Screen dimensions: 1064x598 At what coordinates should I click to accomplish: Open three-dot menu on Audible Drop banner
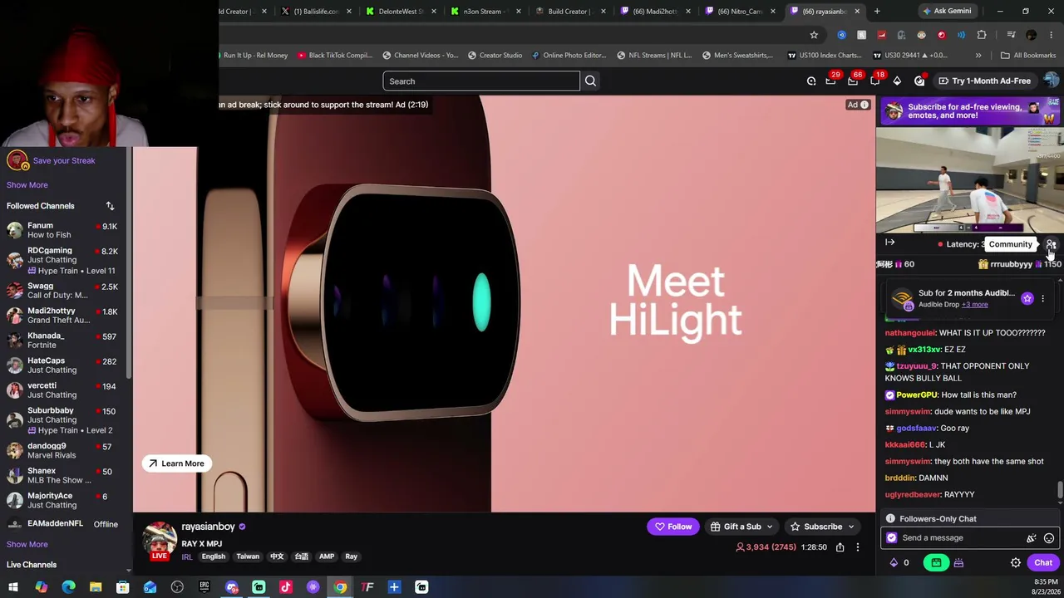[x=1042, y=298]
